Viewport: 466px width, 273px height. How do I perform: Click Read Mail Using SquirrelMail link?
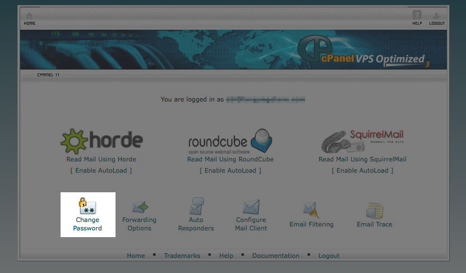click(363, 159)
